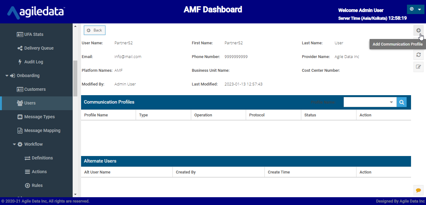Collapse the Workflow tree section

[x=14, y=144]
